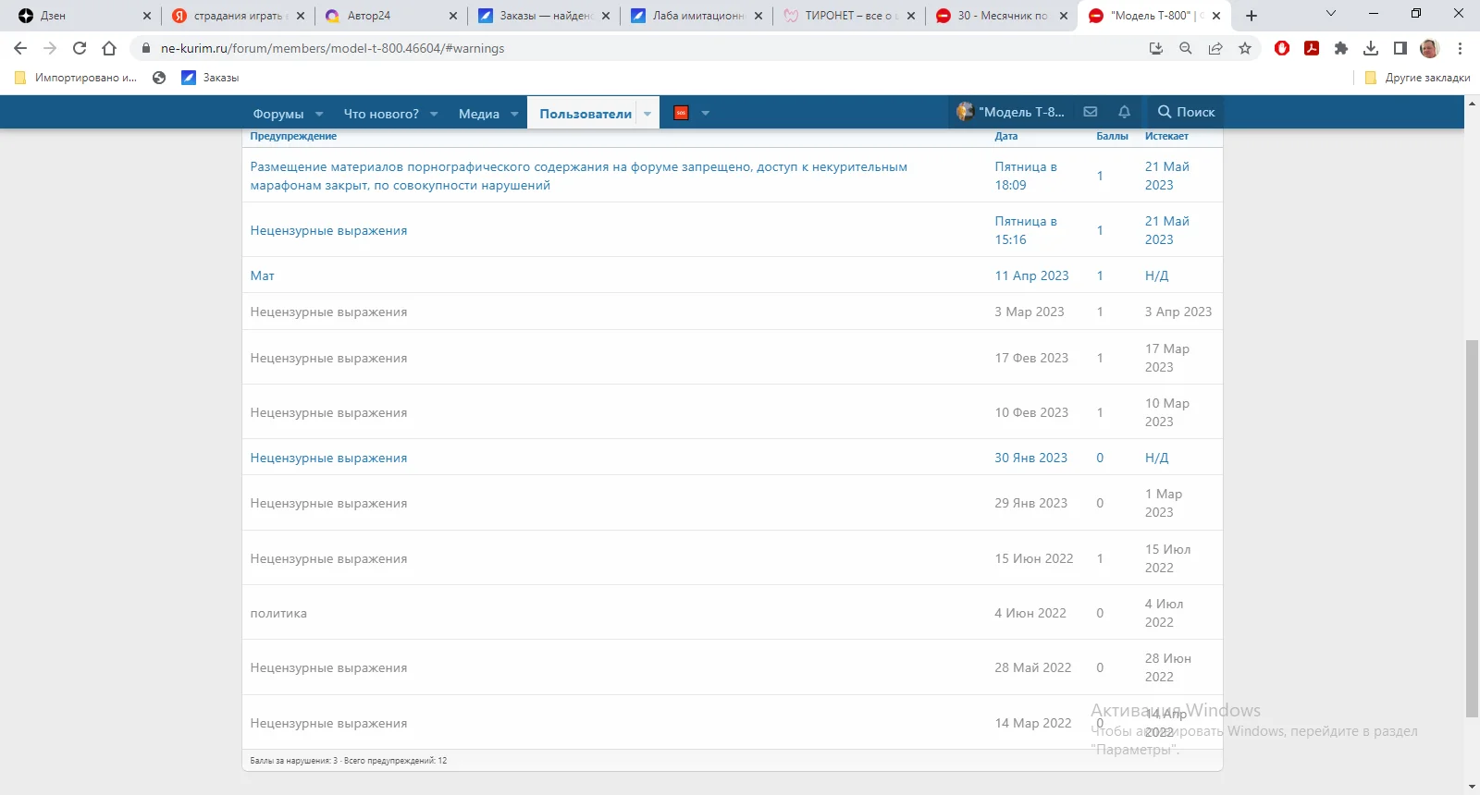Viewport: 1480px width, 795px height.
Task: Open the red Opera-style extension icon
Action: point(1282,48)
